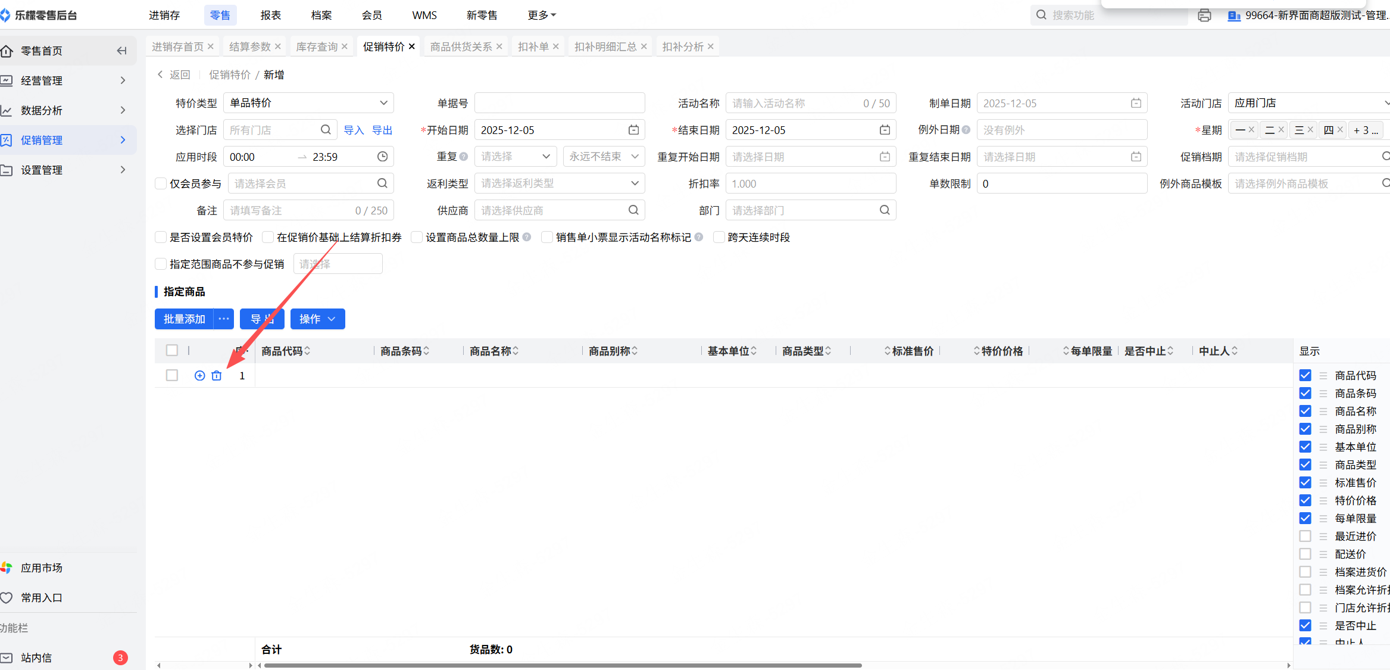Click the printer icon in top bar

coord(1204,15)
